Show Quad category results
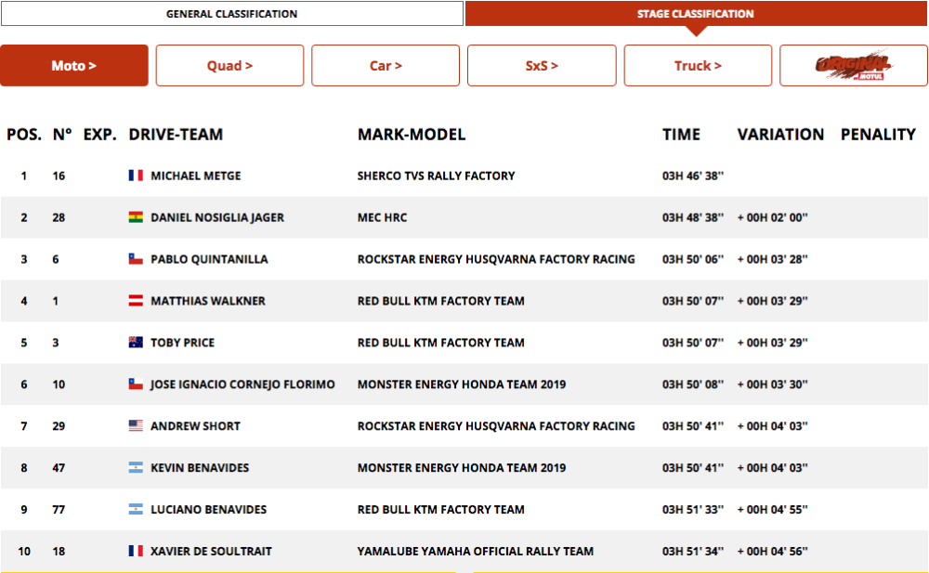 tap(229, 66)
